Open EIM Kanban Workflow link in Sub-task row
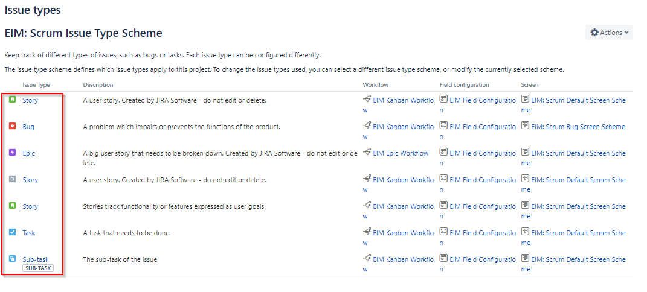Screen dimensions: 647x292 point(399,264)
